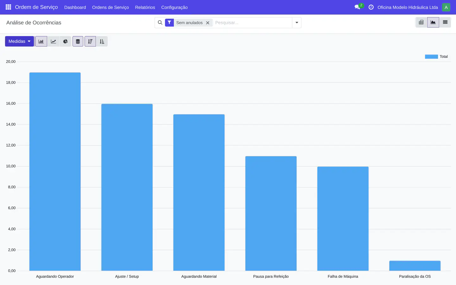This screenshot has height=285, width=456.
Task: Open the Relatórios menu
Action: coord(145,7)
